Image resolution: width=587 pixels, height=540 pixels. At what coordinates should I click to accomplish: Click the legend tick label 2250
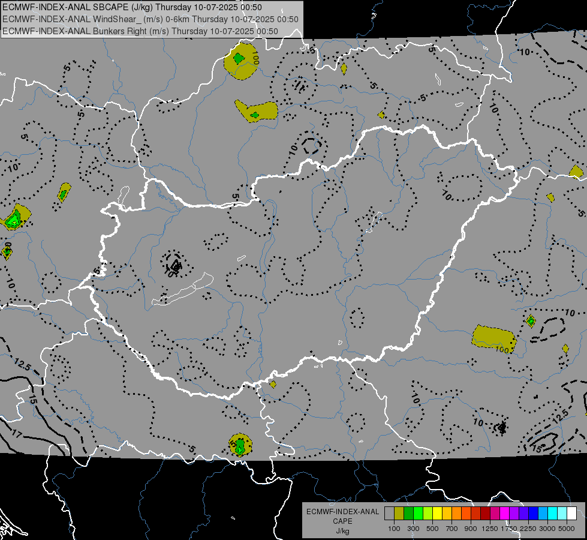pos(528,529)
